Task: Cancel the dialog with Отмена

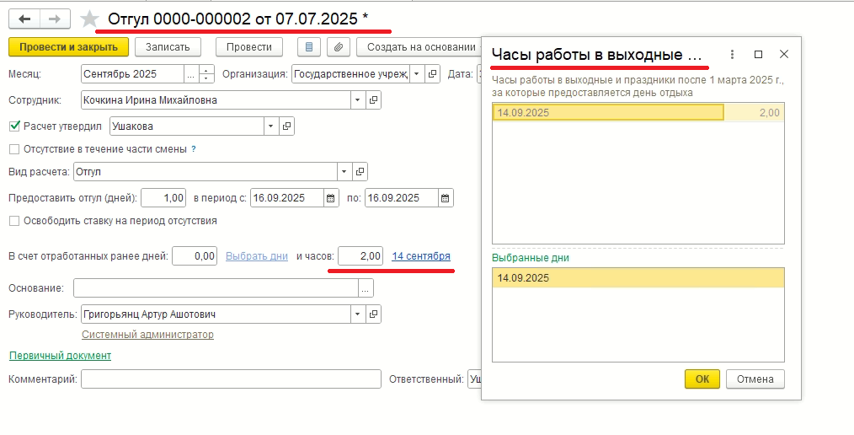Action: [x=755, y=379]
